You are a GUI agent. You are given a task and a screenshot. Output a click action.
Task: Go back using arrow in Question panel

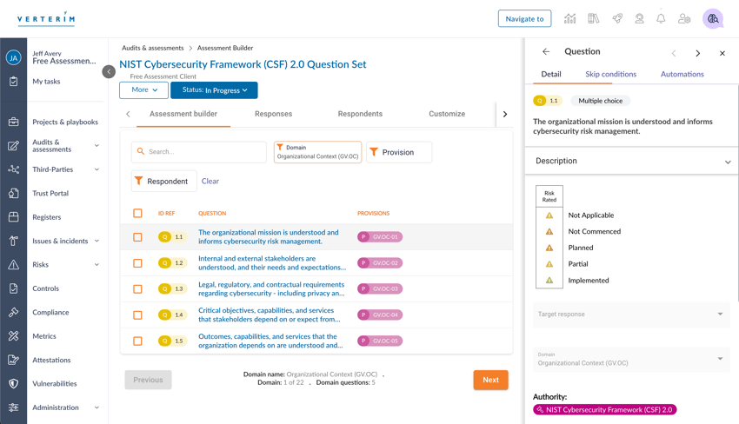point(546,52)
